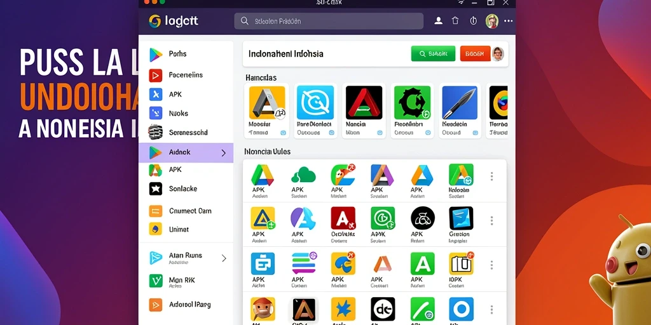This screenshot has height=325, width=651.
Task: Click the orange button beside the green one
Action: click(x=475, y=53)
